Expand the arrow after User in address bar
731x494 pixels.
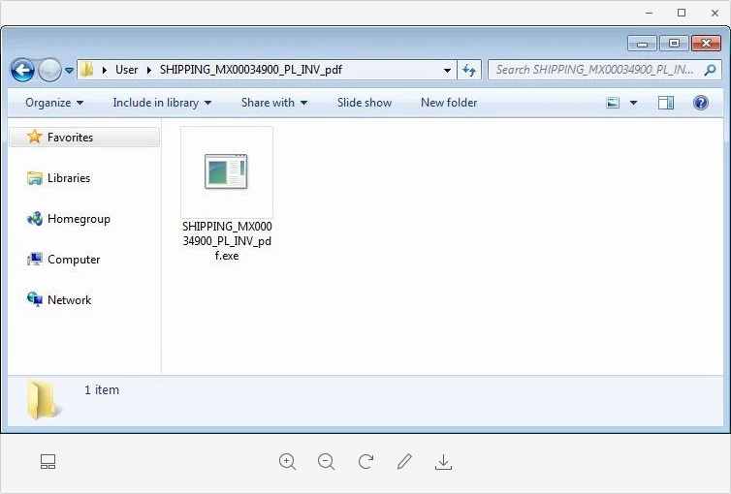[148, 70]
